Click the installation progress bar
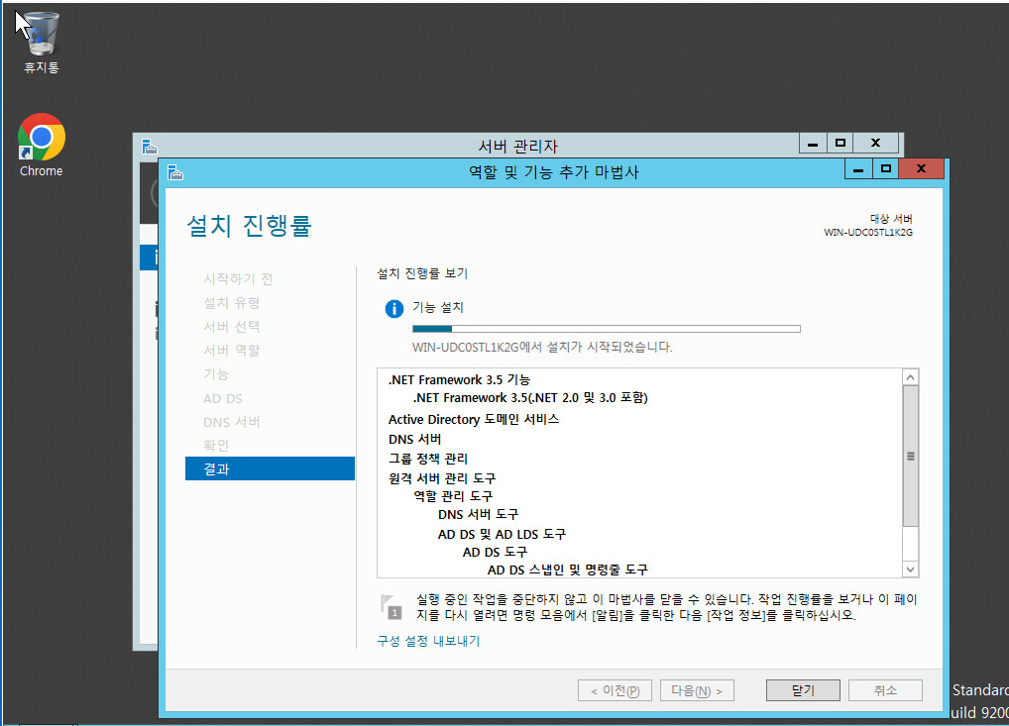The image size is (1009, 726). click(607, 329)
